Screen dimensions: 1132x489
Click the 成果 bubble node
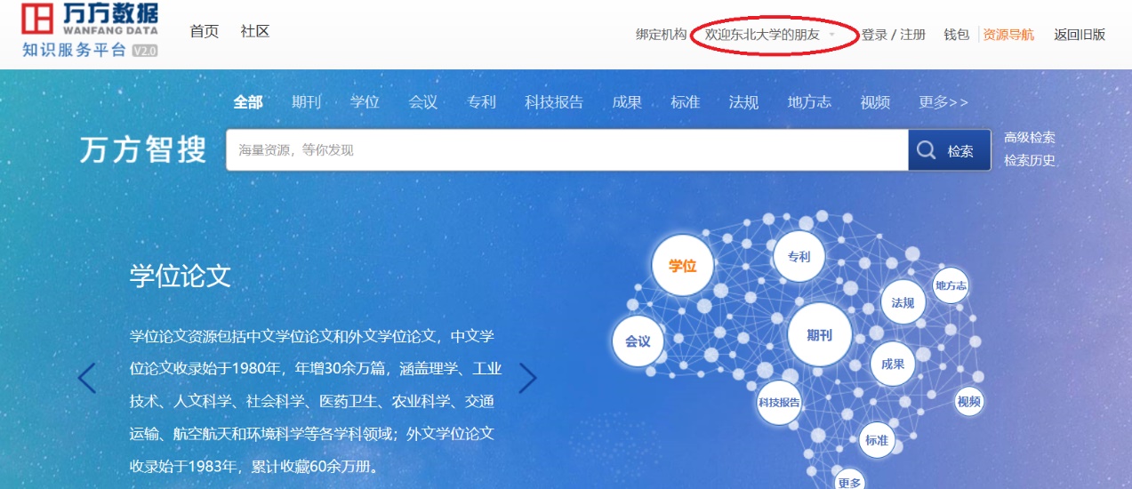(x=892, y=365)
